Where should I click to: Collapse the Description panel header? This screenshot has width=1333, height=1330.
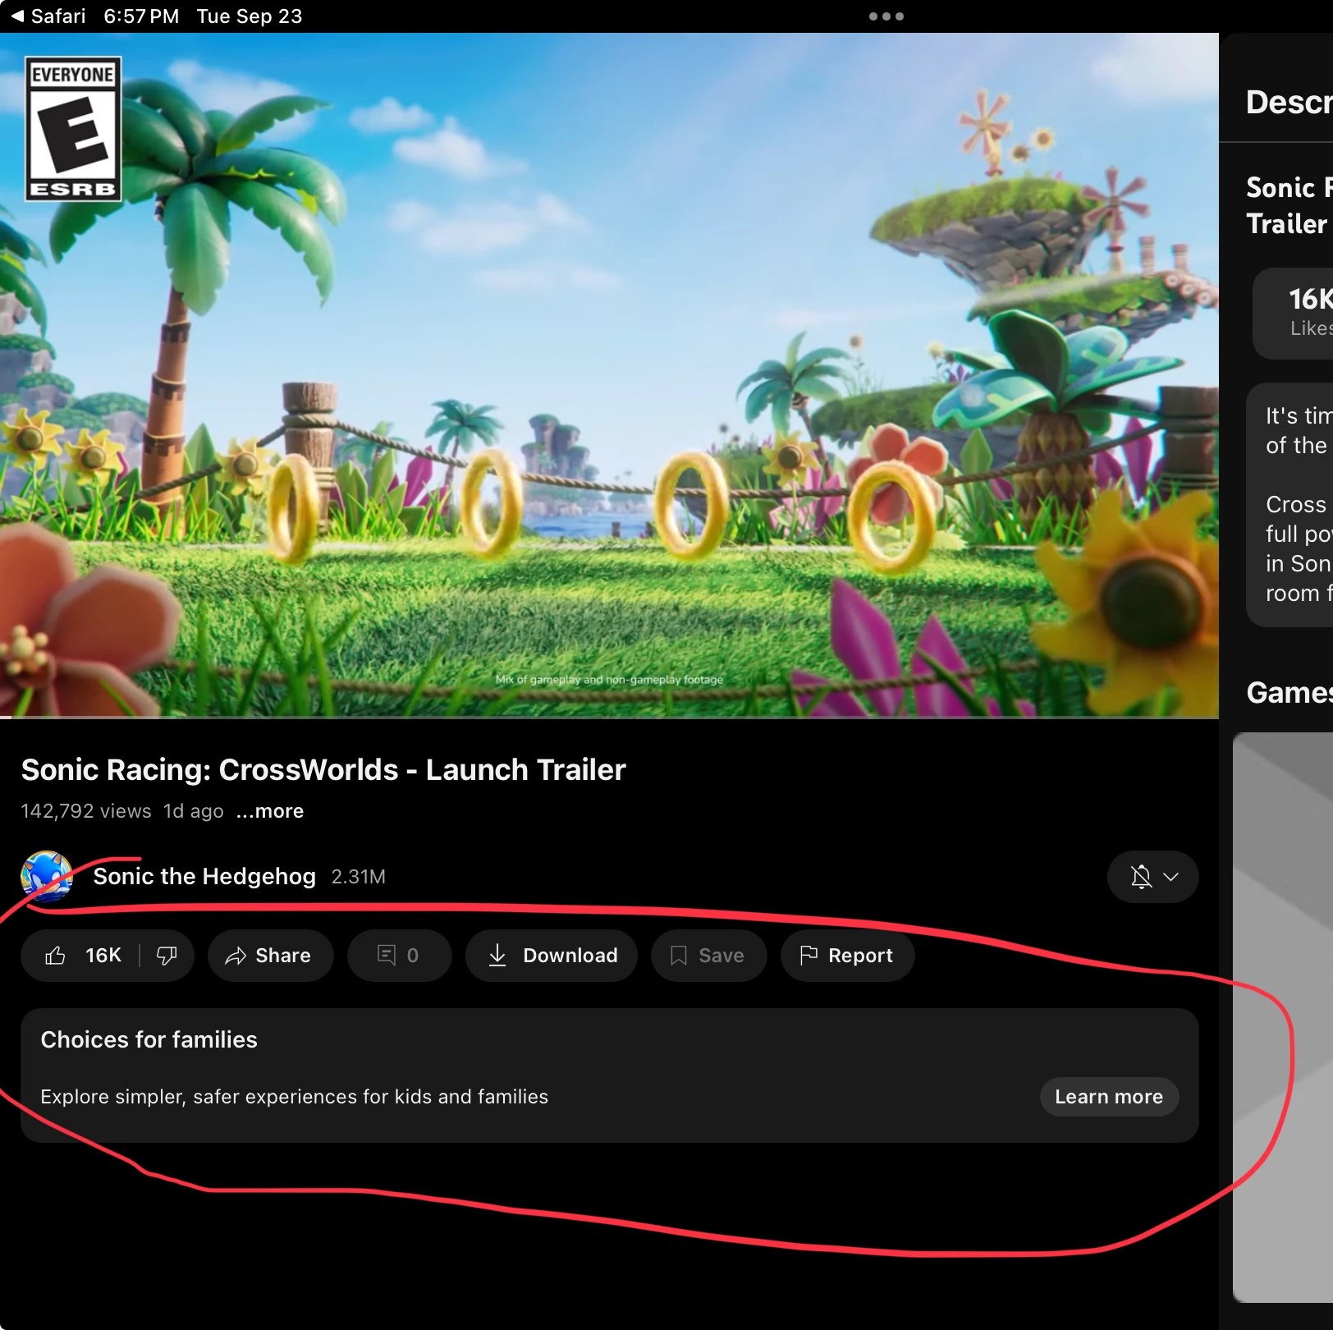(1291, 102)
